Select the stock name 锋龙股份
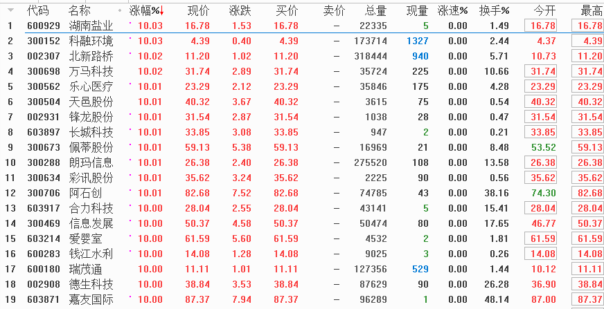Image resolution: width=604 pixels, height=309 pixels. point(91,118)
